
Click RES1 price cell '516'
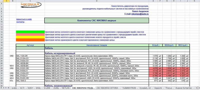[x=181, y=81]
